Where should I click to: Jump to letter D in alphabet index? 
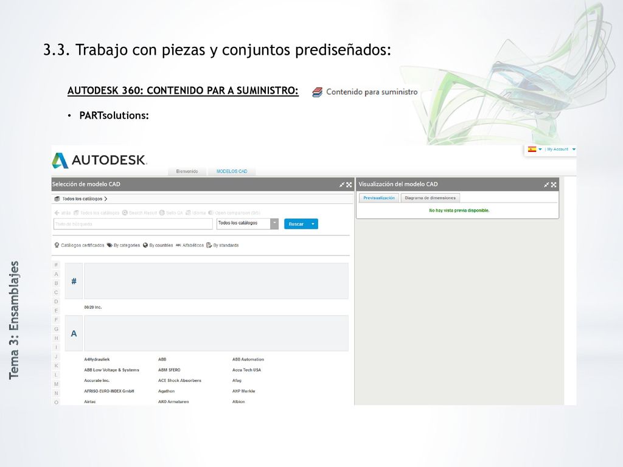coord(56,302)
